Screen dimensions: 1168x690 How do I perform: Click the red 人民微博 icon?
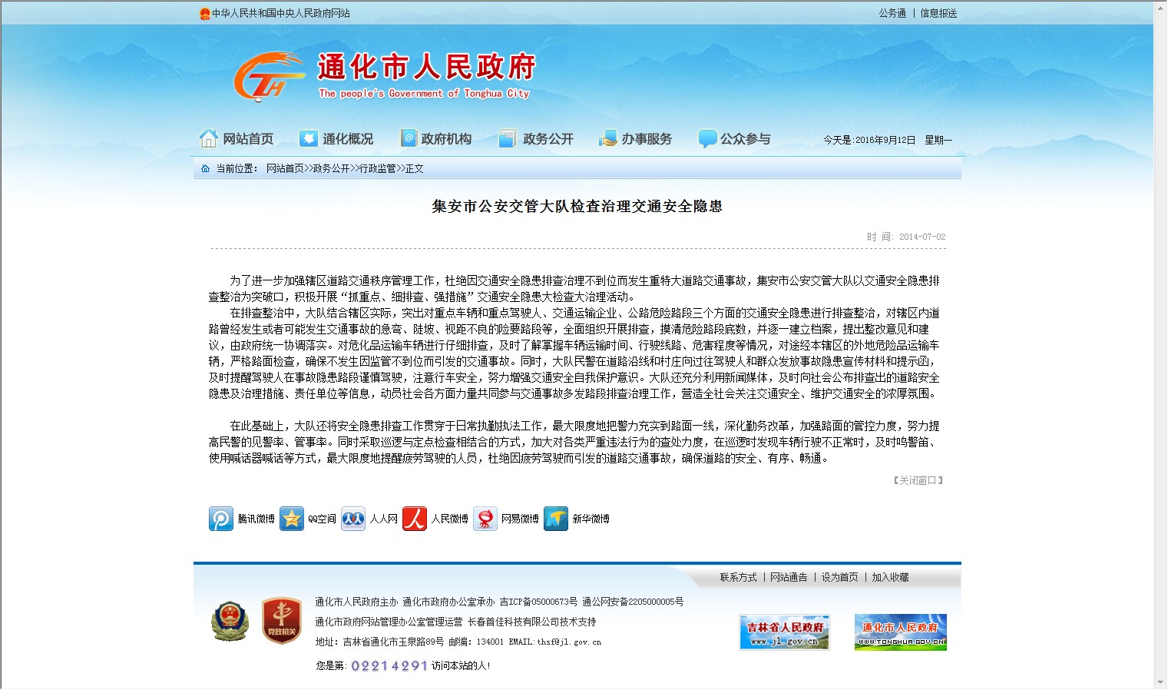(x=415, y=519)
